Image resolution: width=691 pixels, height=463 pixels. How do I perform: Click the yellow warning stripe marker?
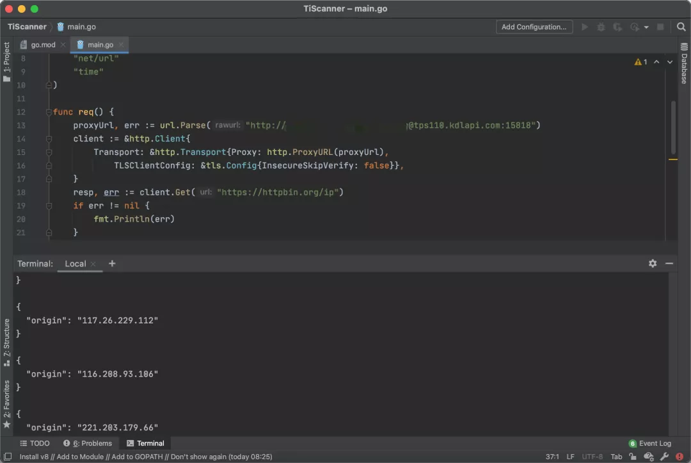point(673,159)
